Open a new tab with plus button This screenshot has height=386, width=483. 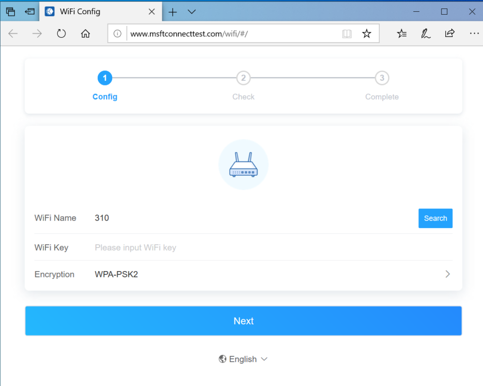click(x=173, y=12)
